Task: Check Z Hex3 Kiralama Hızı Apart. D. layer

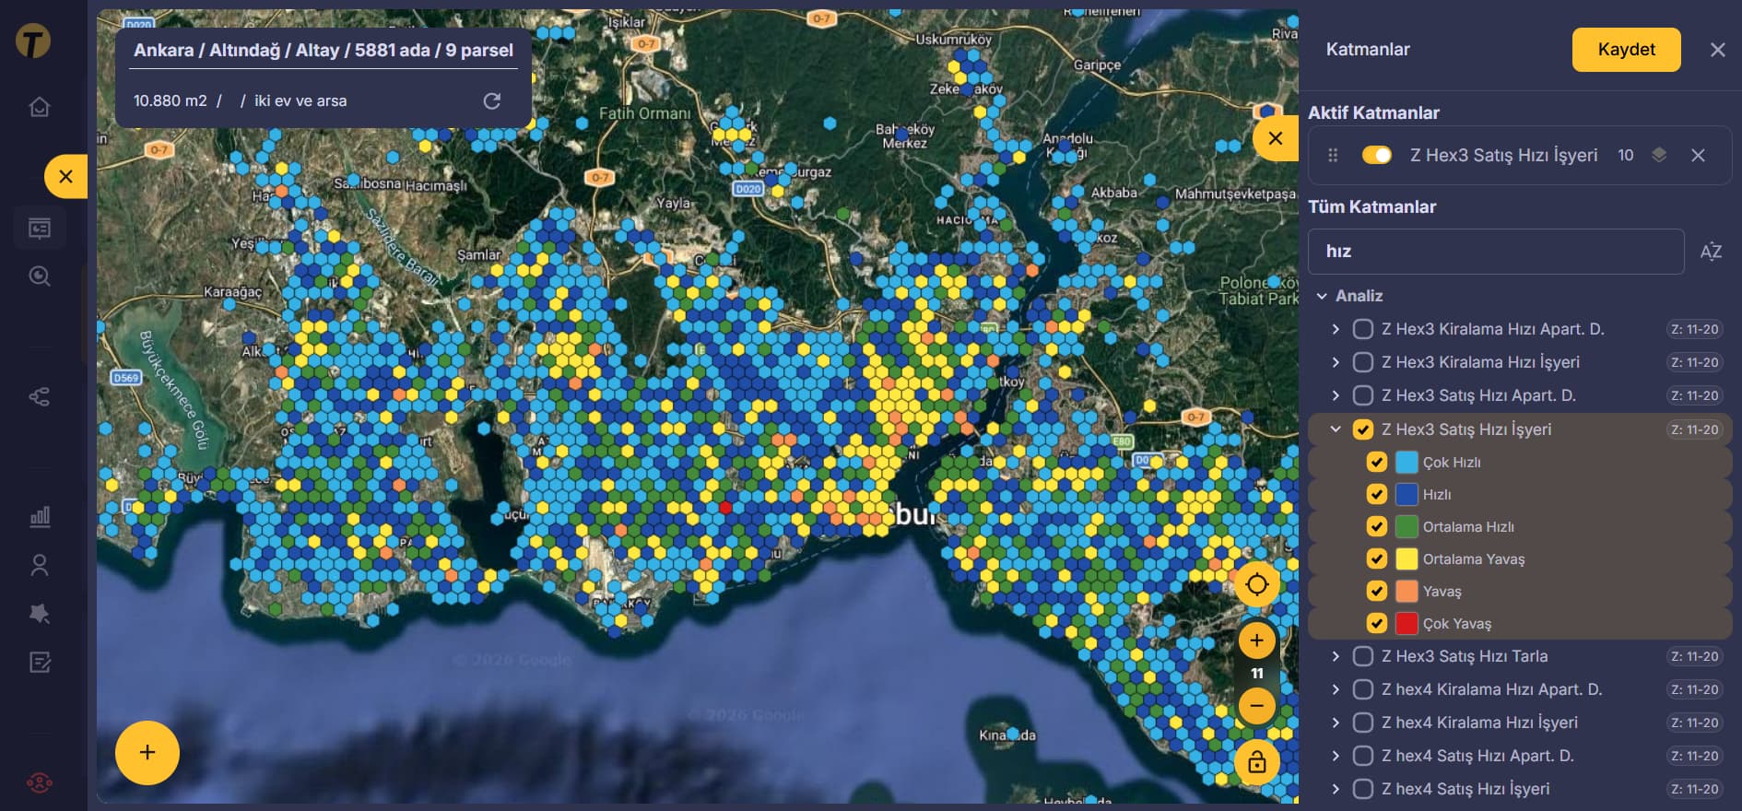Action: tap(1362, 329)
